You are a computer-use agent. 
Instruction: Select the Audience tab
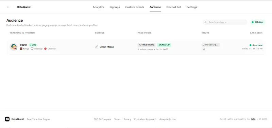tap(155, 7)
